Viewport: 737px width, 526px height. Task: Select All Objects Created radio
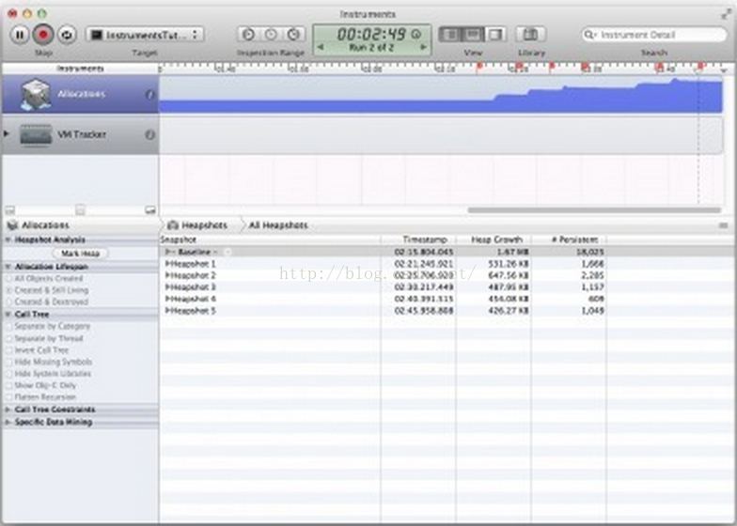9,278
